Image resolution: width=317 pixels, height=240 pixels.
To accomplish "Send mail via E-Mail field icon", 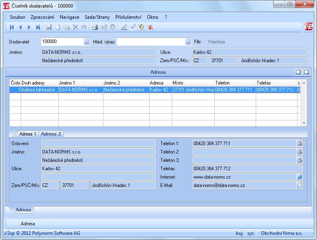I will (x=299, y=185).
